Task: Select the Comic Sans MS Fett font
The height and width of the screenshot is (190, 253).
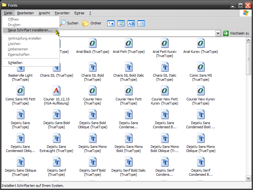Action: coord(21,91)
